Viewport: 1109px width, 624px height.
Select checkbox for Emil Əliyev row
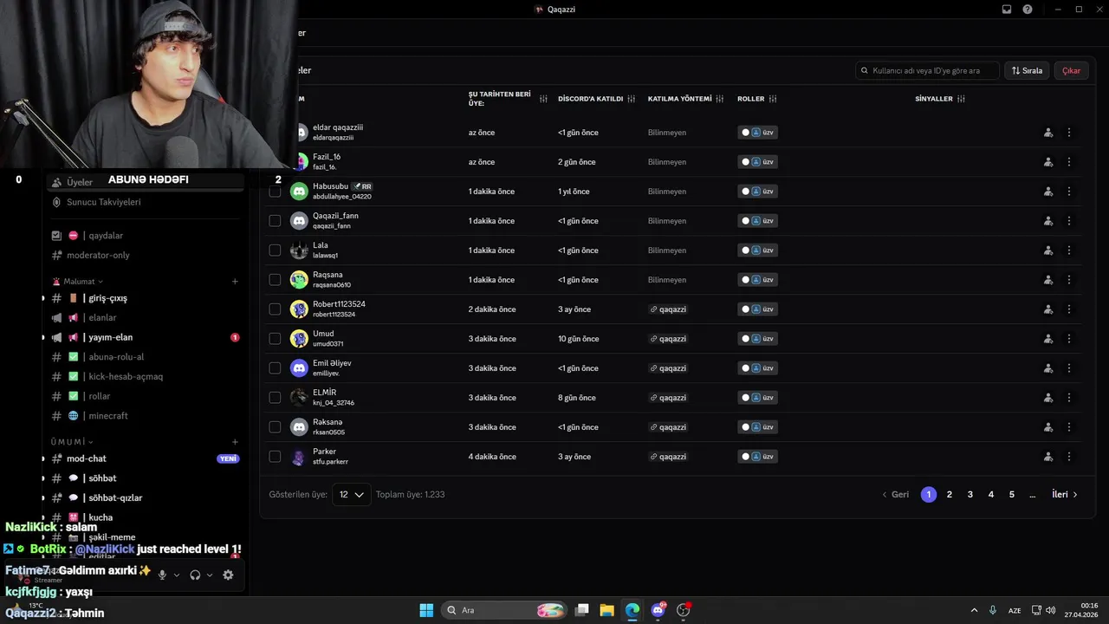coord(275,368)
